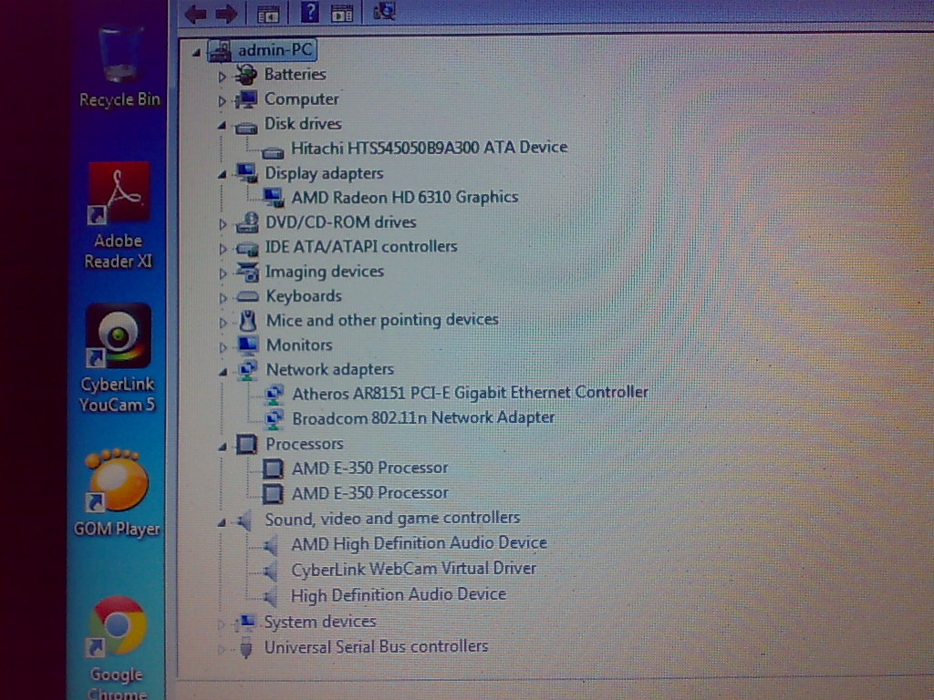
Task: Select Broadcom 802.11n Network Adapter
Action: point(423,417)
